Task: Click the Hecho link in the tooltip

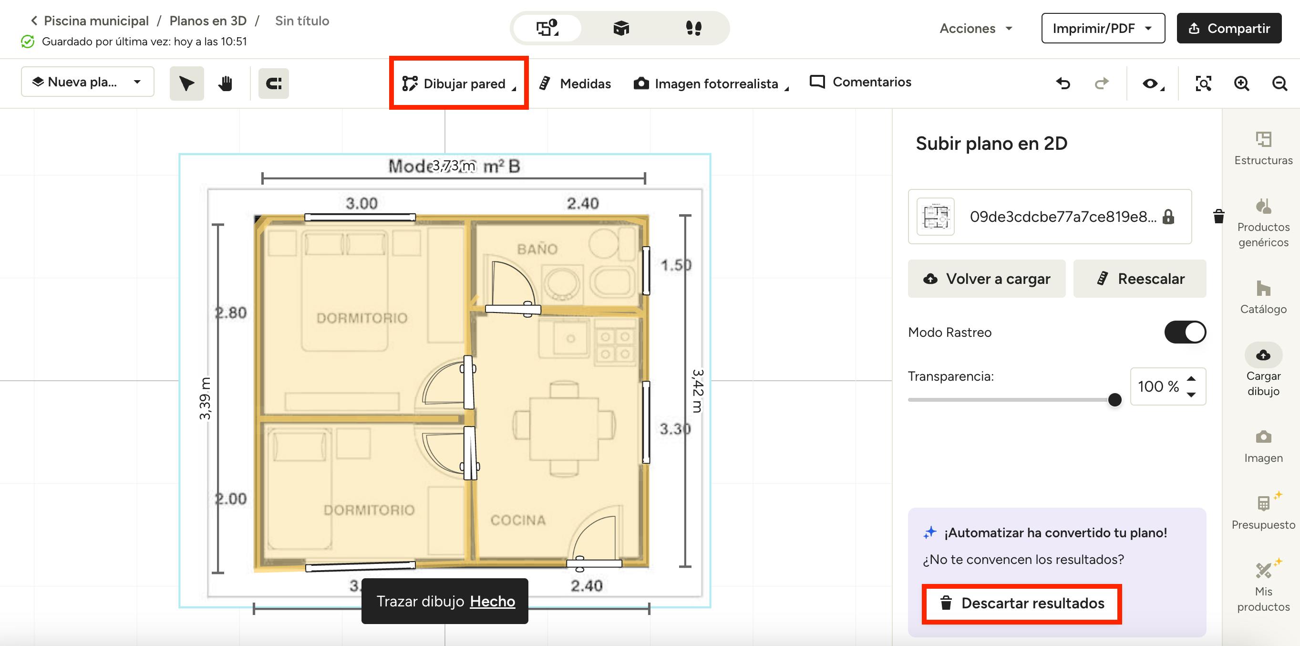Action: click(492, 601)
